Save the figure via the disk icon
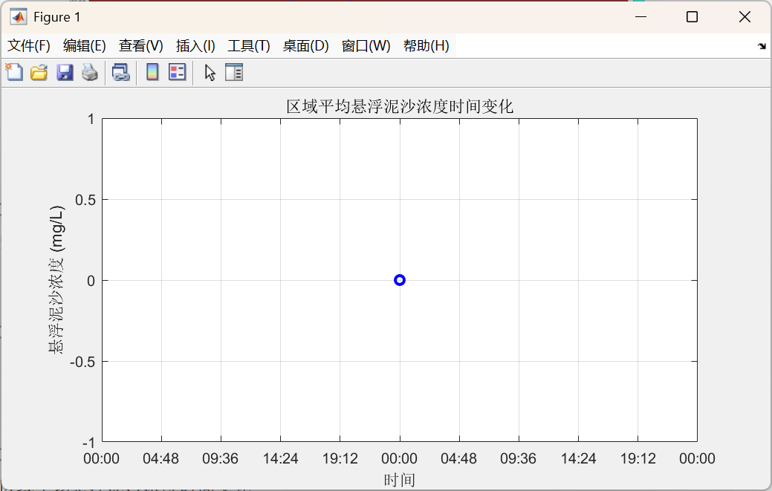The height and width of the screenshot is (491, 772). pyautogui.click(x=64, y=72)
